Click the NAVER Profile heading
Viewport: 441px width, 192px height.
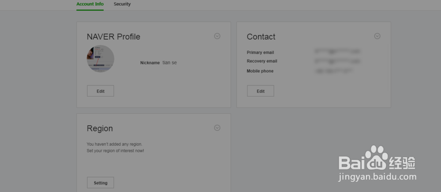coord(113,37)
